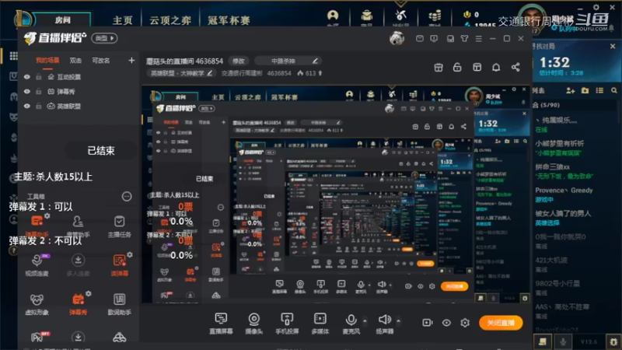Open skin shirt icon in title bar
This screenshot has height=350, width=622.
(464, 38)
